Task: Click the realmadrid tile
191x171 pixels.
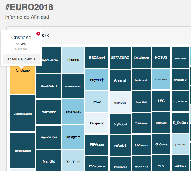Action: click(x=49, y=112)
